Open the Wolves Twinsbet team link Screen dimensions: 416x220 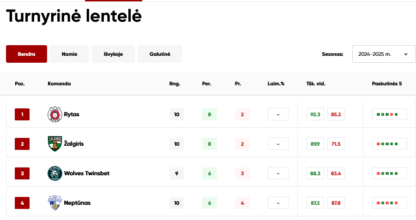click(87, 173)
